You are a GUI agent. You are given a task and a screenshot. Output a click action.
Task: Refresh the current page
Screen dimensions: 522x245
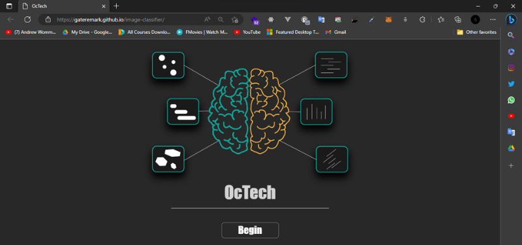(27, 20)
